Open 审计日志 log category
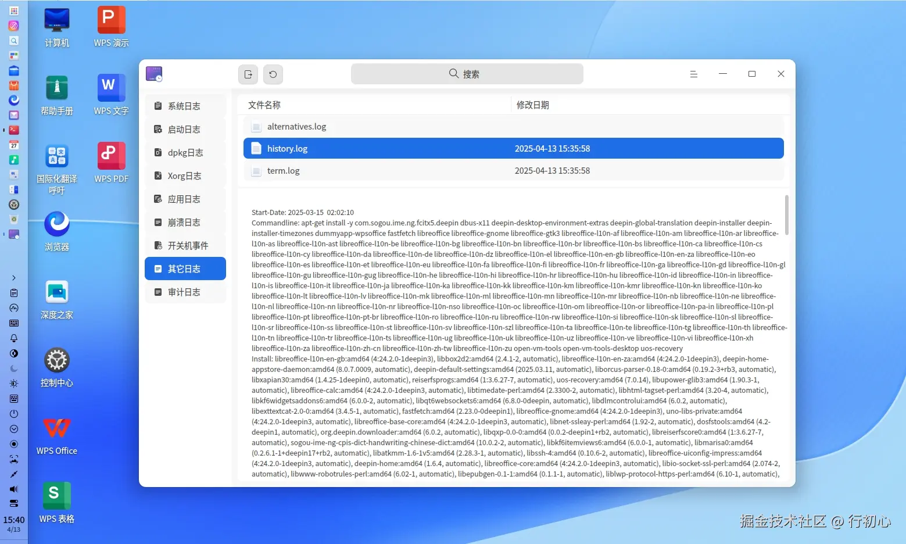Screen dimensions: 906x544 (x=185, y=292)
